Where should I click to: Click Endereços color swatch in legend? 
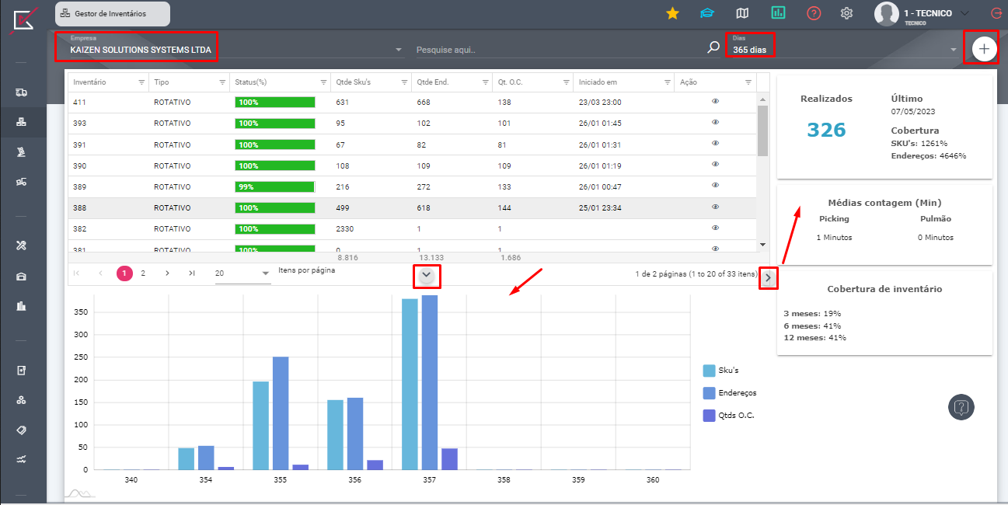(709, 393)
